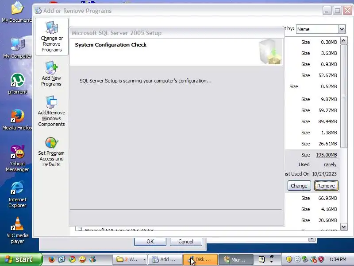This screenshot has width=354, height=266.
Task: Launch the VLC media player desktop shortcut
Action: pyautogui.click(x=17, y=230)
